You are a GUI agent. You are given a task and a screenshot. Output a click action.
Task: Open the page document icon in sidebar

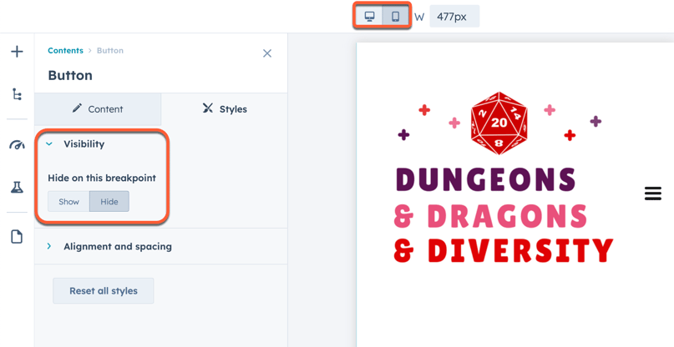pyautogui.click(x=17, y=237)
